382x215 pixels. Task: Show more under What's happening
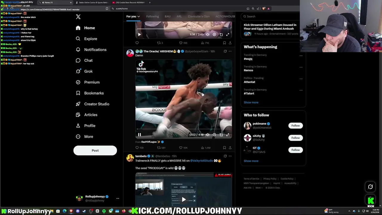tap(251, 102)
